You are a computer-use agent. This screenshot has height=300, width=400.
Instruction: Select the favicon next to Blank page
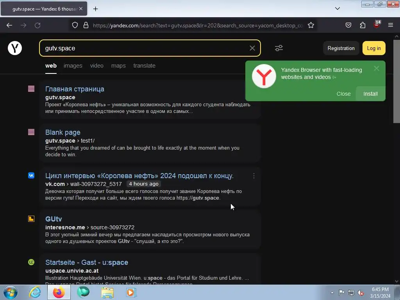tap(31, 132)
